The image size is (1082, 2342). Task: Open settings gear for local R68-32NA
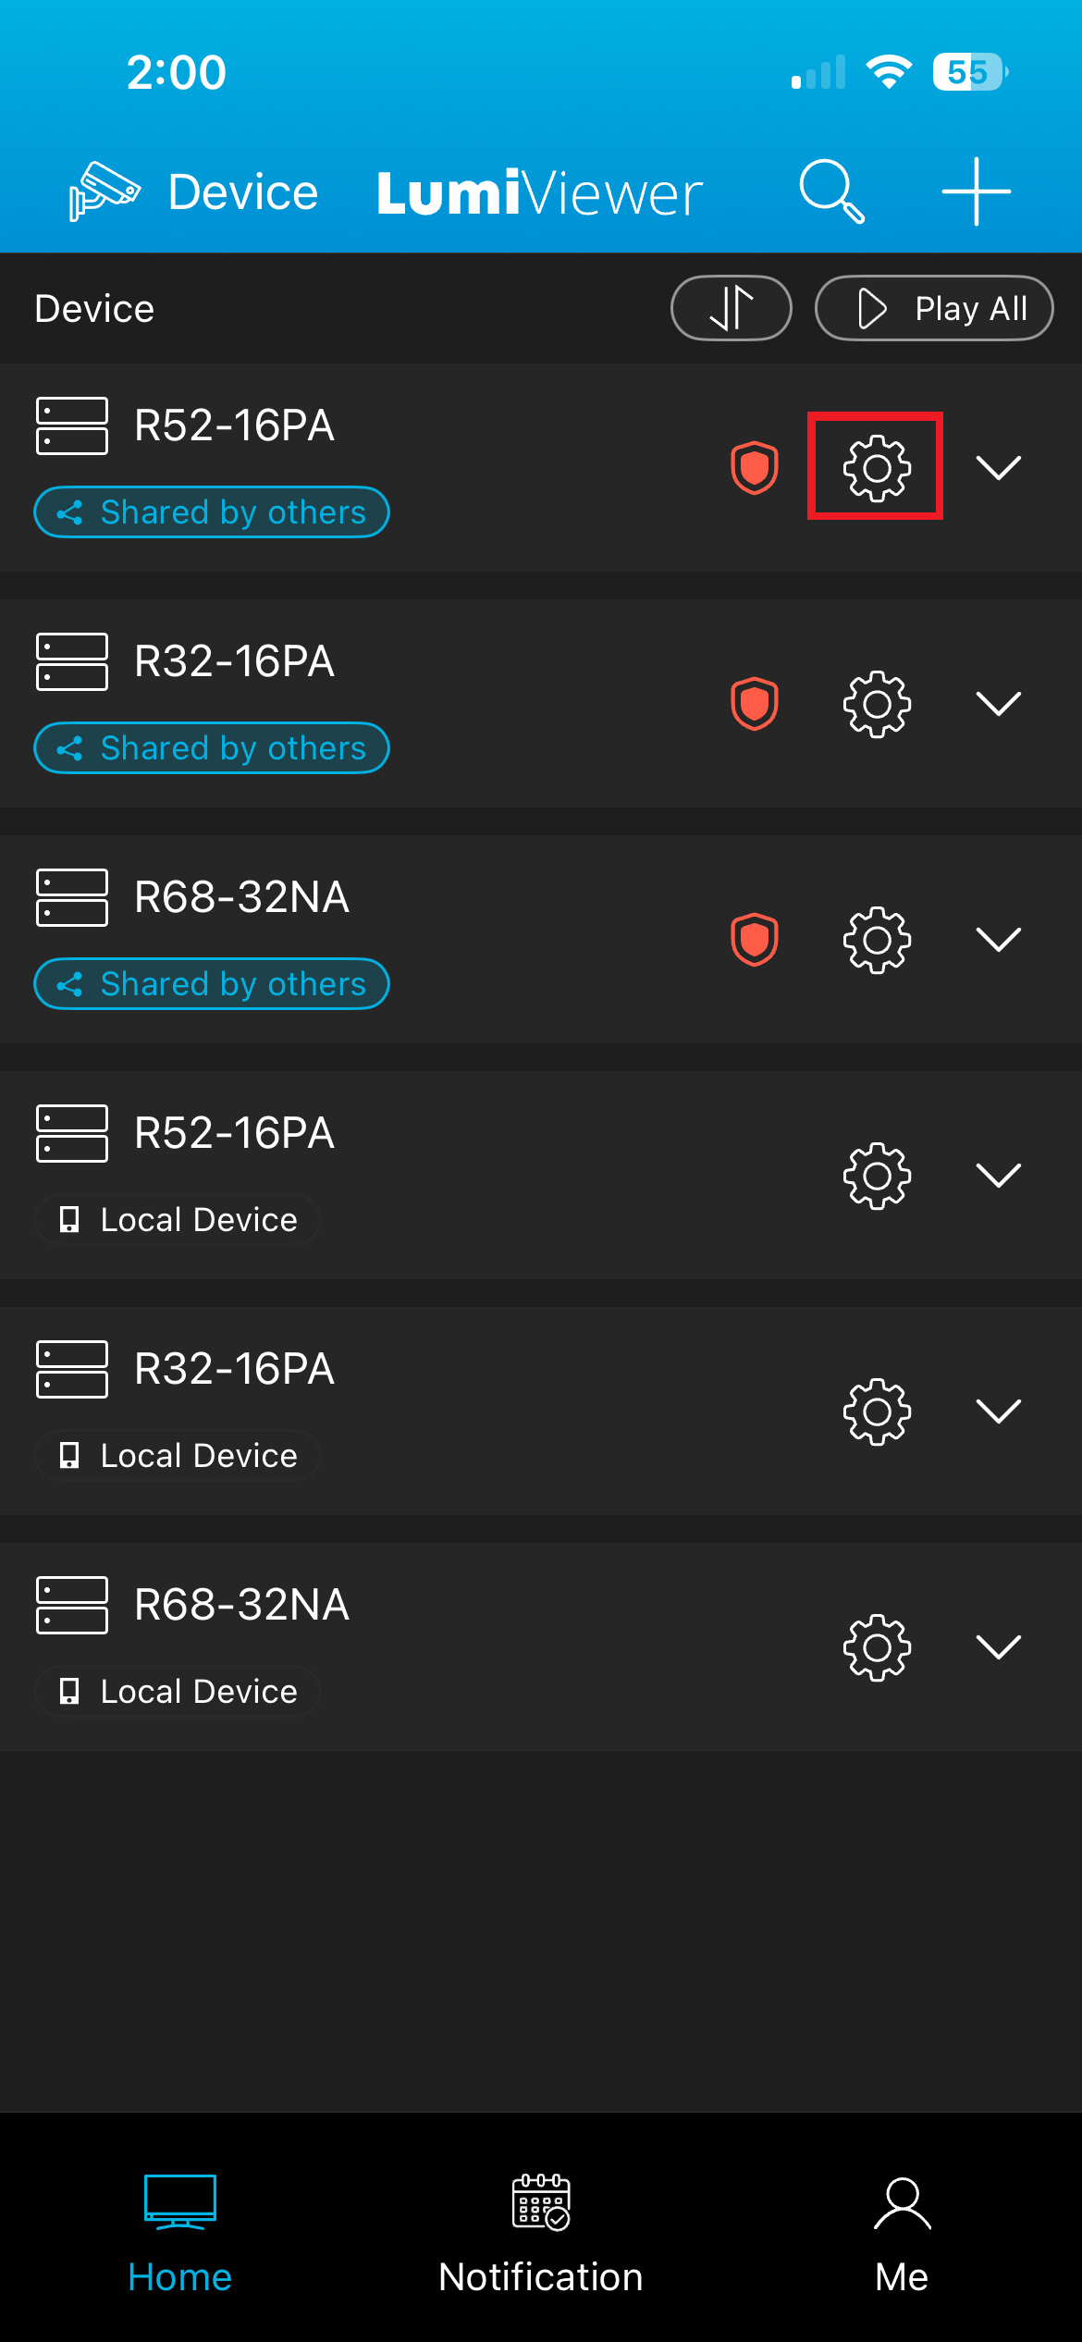(876, 1647)
